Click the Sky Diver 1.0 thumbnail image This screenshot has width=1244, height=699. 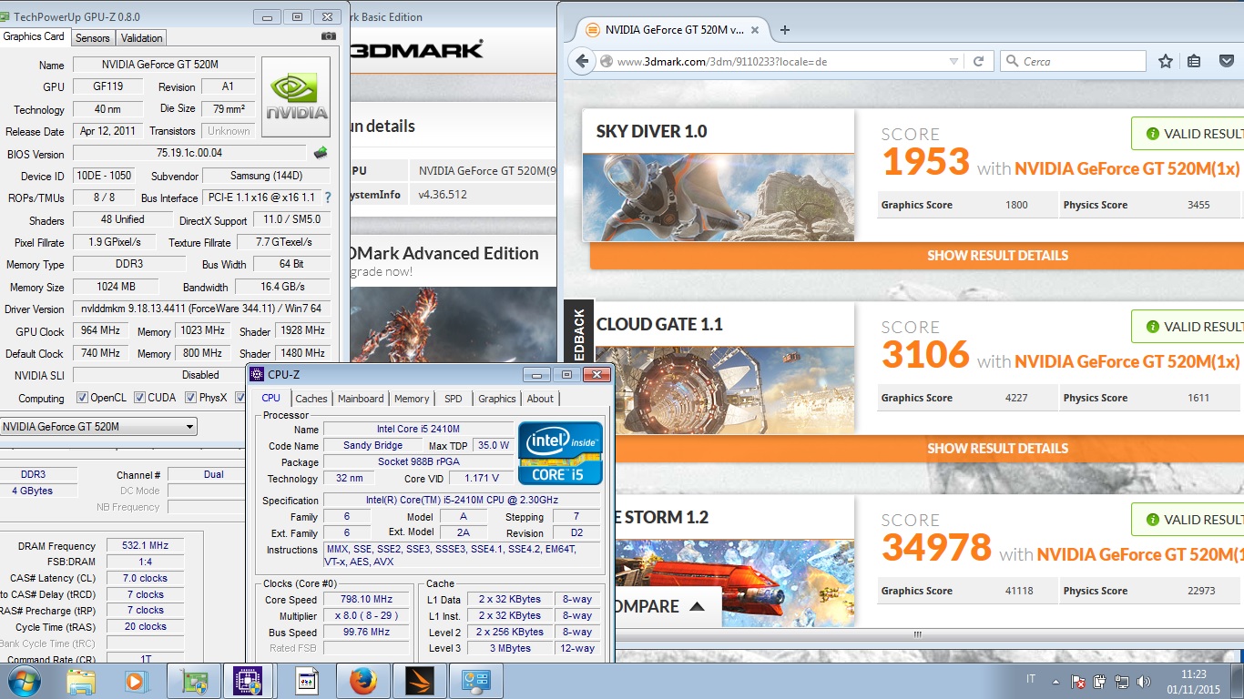719,198
